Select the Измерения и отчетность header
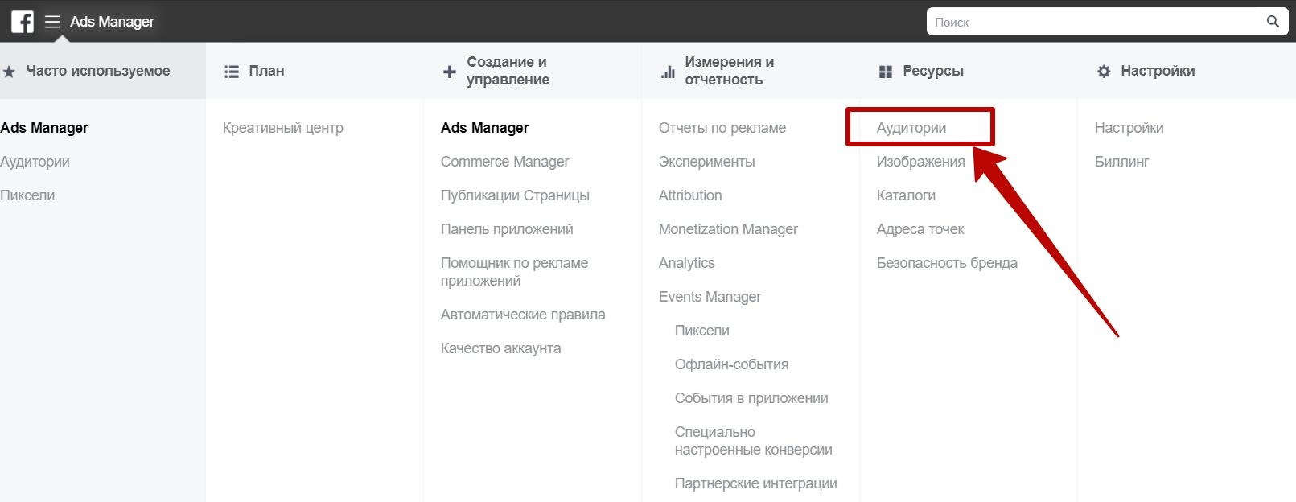The width and height of the screenshot is (1296, 502). pyautogui.click(x=729, y=71)
